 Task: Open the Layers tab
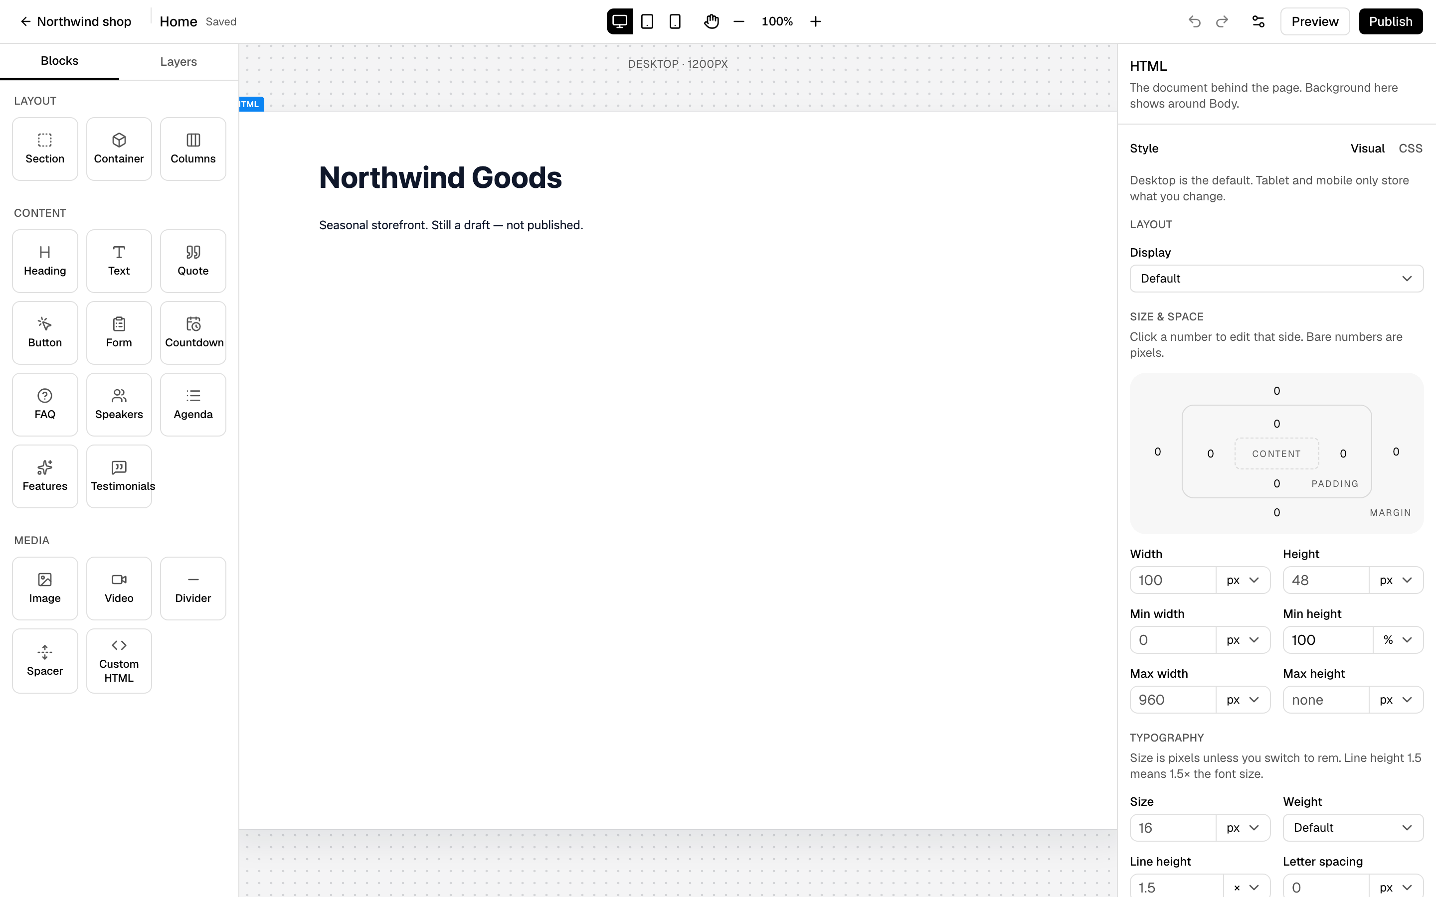coord(179,62)
